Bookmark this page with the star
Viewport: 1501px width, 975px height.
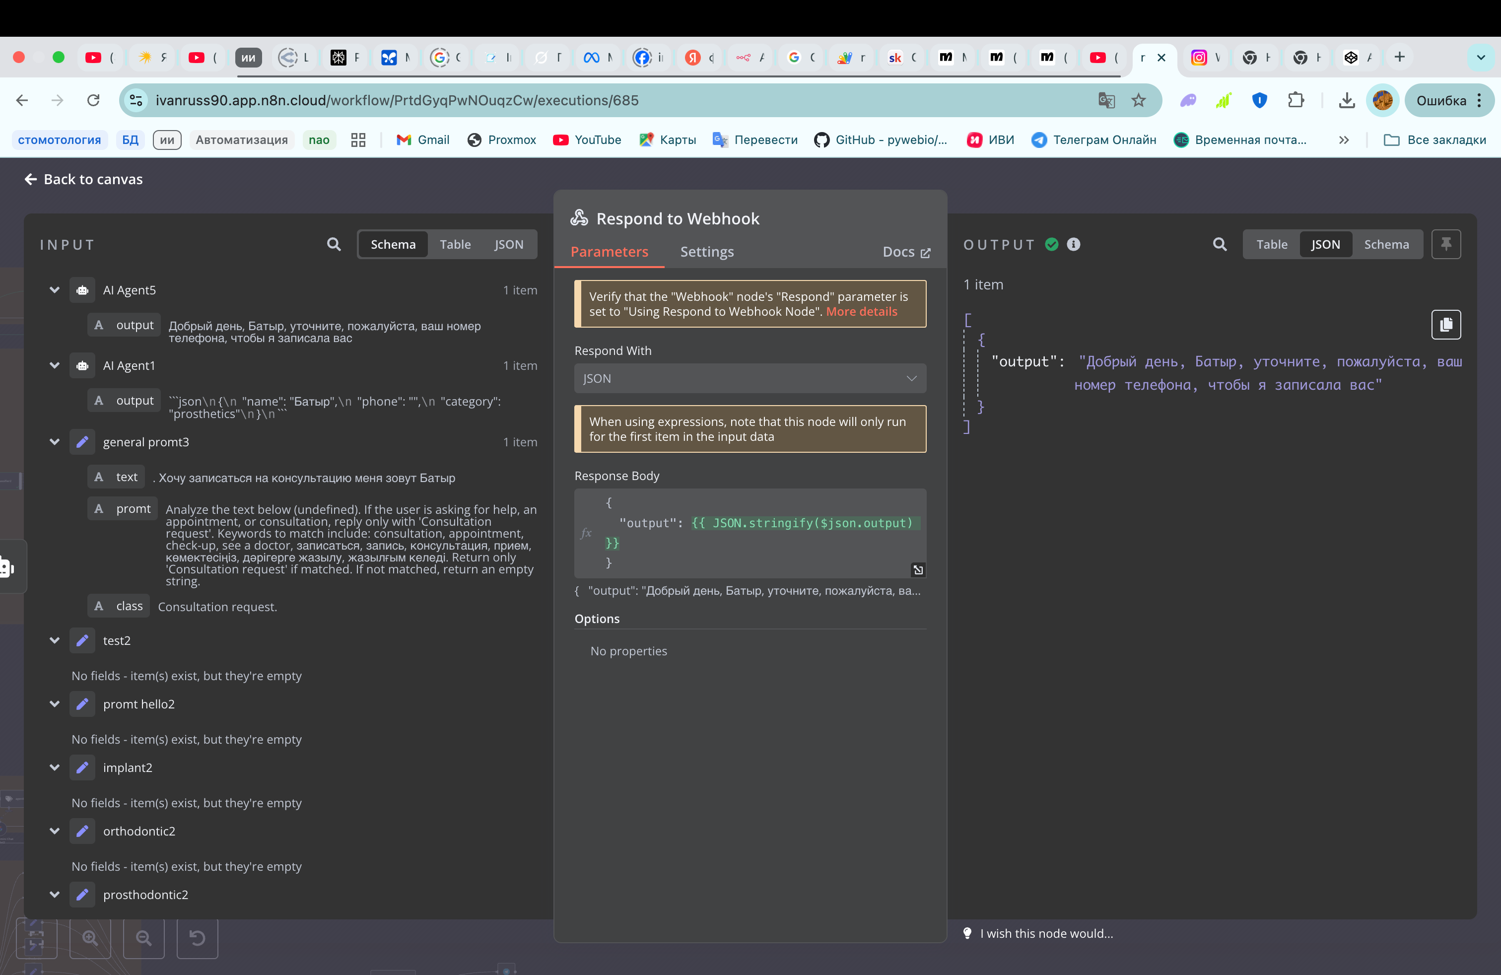coord(1138,100)
